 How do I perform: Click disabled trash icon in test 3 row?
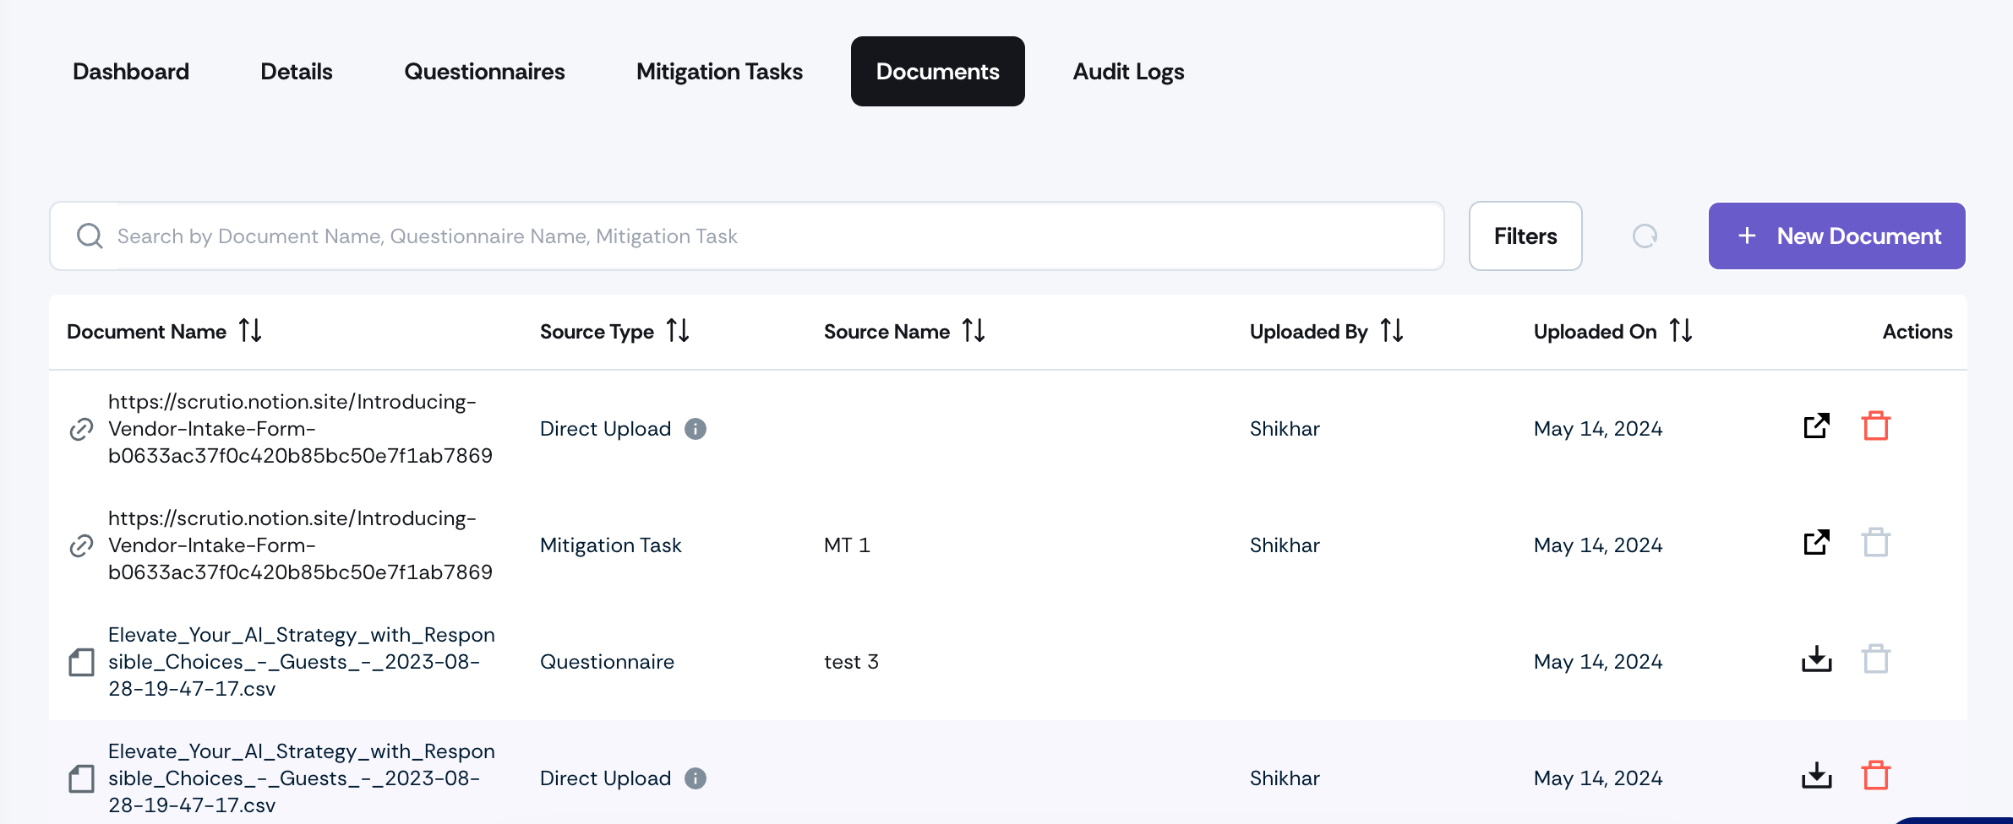click(1876, 659)
